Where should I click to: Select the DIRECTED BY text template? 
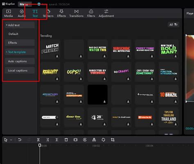[97, 71]
